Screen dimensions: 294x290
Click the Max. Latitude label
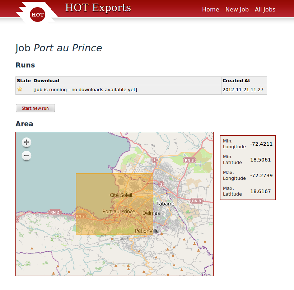click(x=232, y=191)
